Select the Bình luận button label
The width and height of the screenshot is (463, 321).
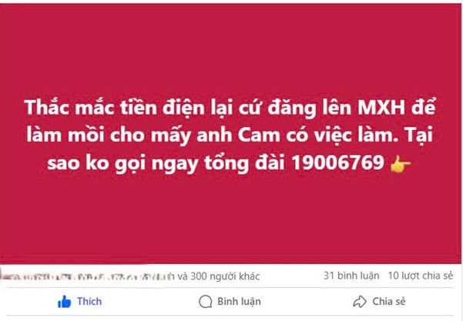(x=239, y=302)
